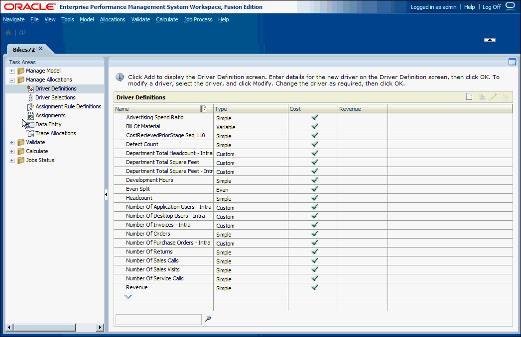The width and height of the screenshot is (521, 337).
Task: Show more rows with the down chevron
Action: [128, 297]
